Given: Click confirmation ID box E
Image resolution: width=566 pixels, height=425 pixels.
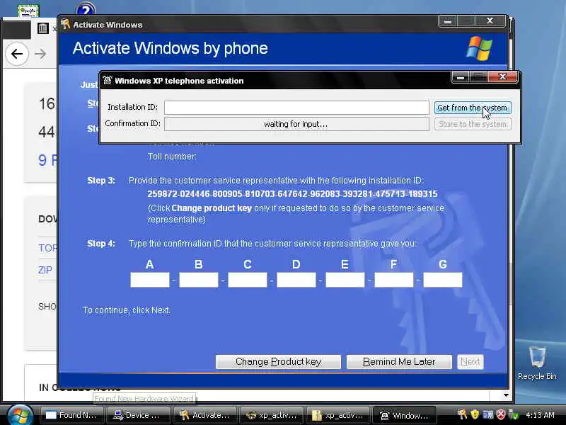Looking at the screenshot, I should (345, 280).
